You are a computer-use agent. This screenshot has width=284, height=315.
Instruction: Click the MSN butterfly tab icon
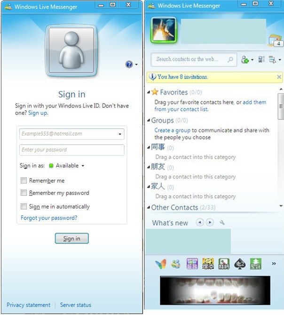(x=161, y=264)
